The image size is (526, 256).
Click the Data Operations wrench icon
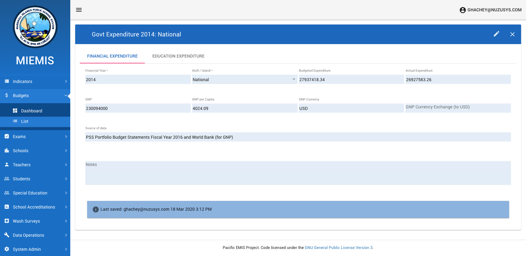point(7,235)
